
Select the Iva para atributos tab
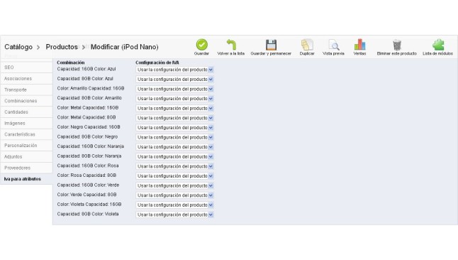tap(26, 179)
